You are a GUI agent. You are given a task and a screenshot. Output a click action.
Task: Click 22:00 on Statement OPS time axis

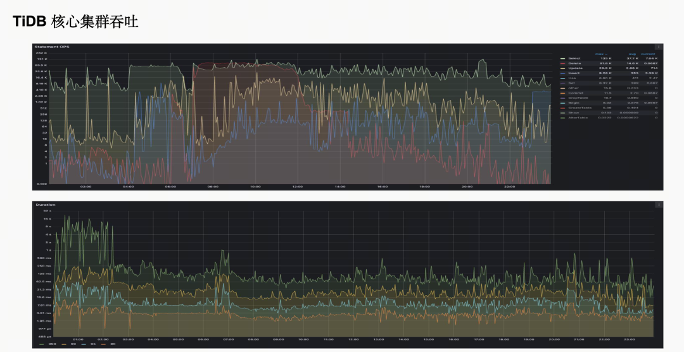(509, 187)
